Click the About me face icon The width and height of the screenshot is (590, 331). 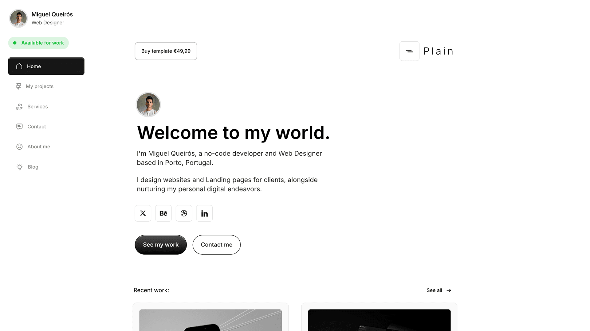pyautogui.click(x=19, y=147)
